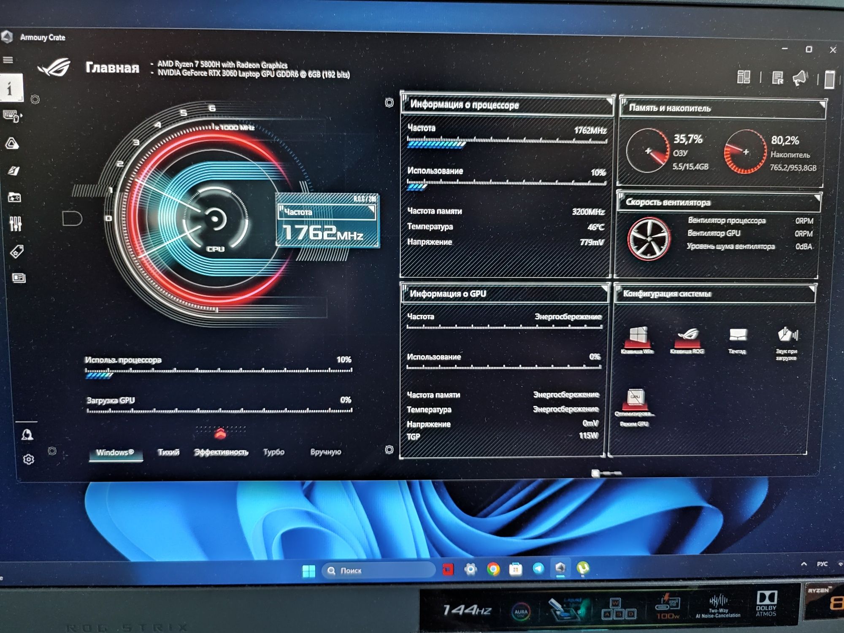This screenshot has width=844, height=633.
Task: Open User Center profile icon
Action: [x=27, y=435]
